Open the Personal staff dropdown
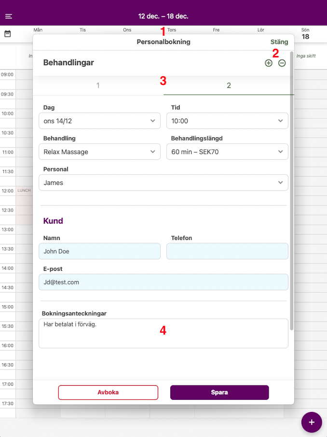The width and height of the screenshot is (327, 437). (x=163, y=183)
